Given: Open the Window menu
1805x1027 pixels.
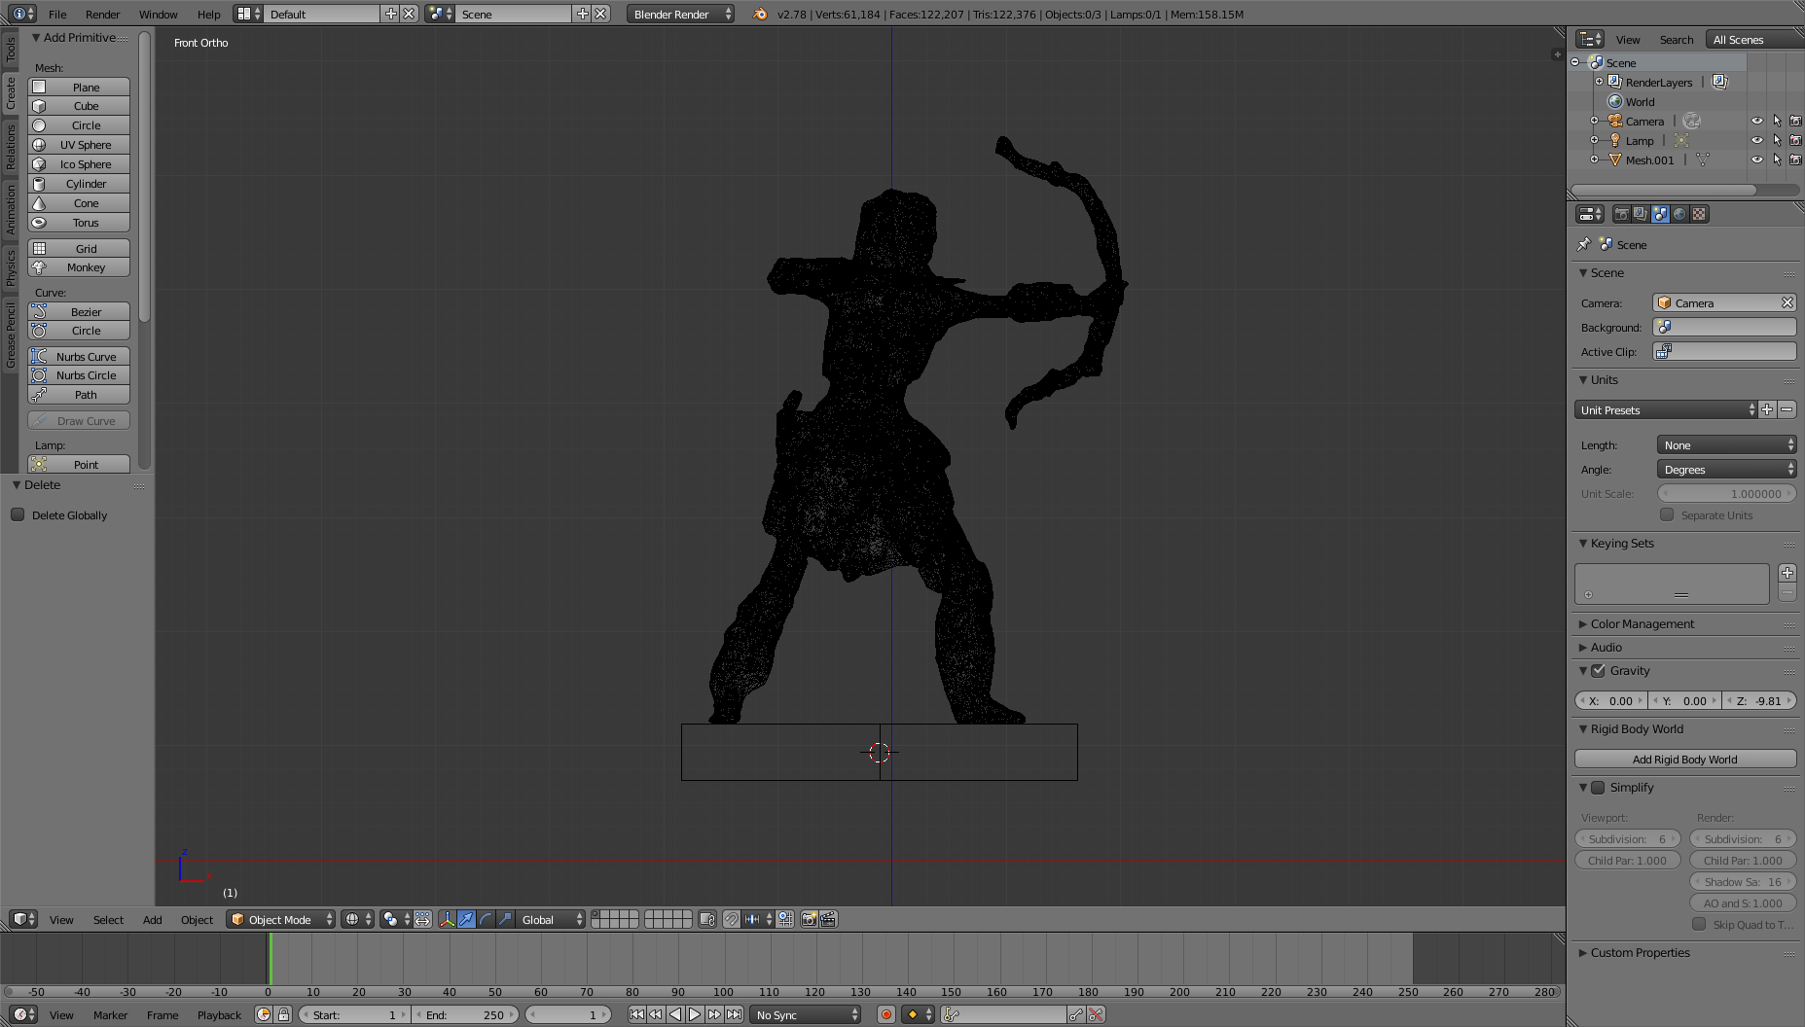Looking at the screenshot, I should tap(158, 14).
